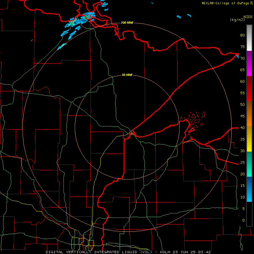Click the 50 value on the color scale
254x254 pixels.
tap(242, 104)
